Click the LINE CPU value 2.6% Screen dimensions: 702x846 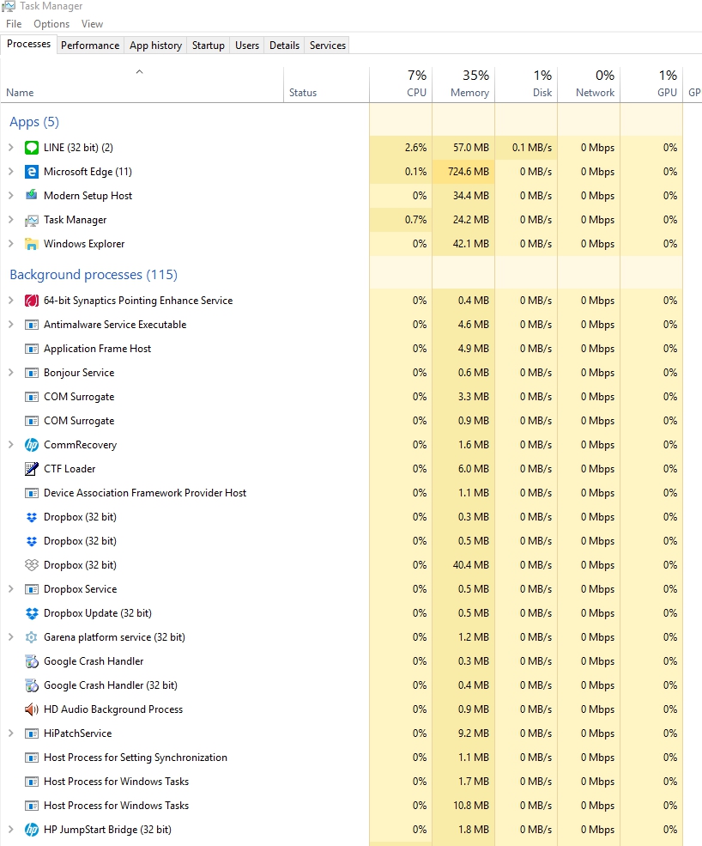tap(401, 147)
